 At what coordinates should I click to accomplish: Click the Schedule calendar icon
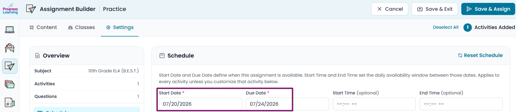[x=162, y=55]
